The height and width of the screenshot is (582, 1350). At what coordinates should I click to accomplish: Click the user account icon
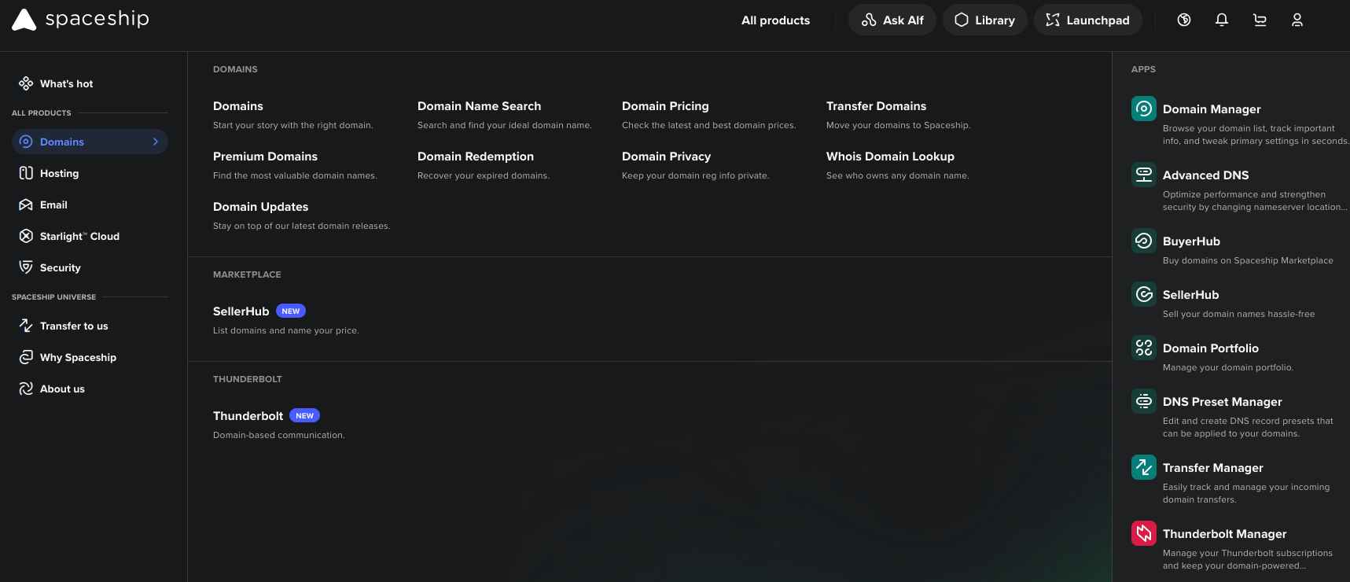1297,20
